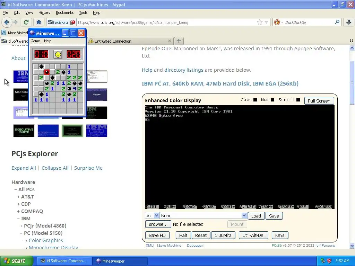Click the URL address field
The image size is (355, 266).
pyautogui.click(x=166, y=22)
